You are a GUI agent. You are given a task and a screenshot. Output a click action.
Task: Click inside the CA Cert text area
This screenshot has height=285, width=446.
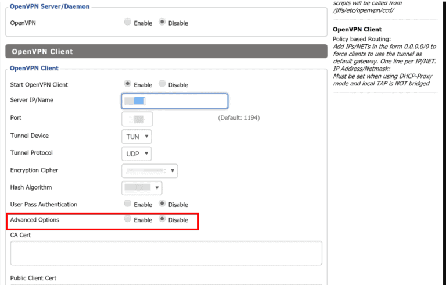[x=166, y=253]
